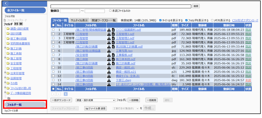Click the CSV形式でダウンロード link
Screen dimensions: 262x118
point(245,20)
